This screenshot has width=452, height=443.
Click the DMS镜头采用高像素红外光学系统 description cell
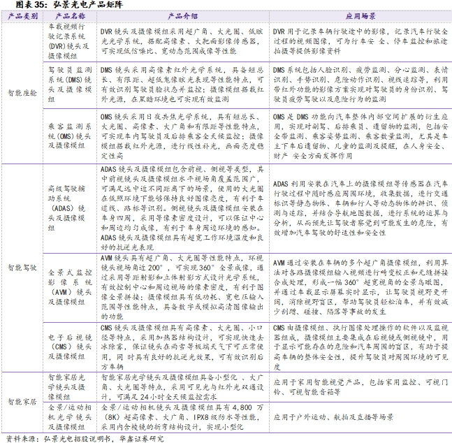[183, 85]
